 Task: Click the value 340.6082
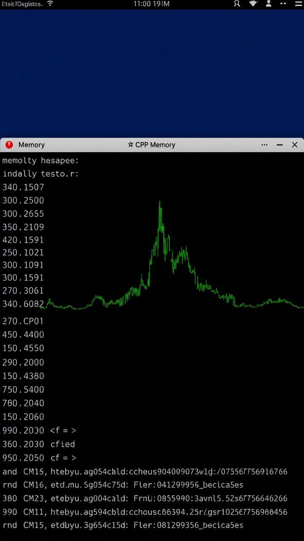(x=23, y=304)
